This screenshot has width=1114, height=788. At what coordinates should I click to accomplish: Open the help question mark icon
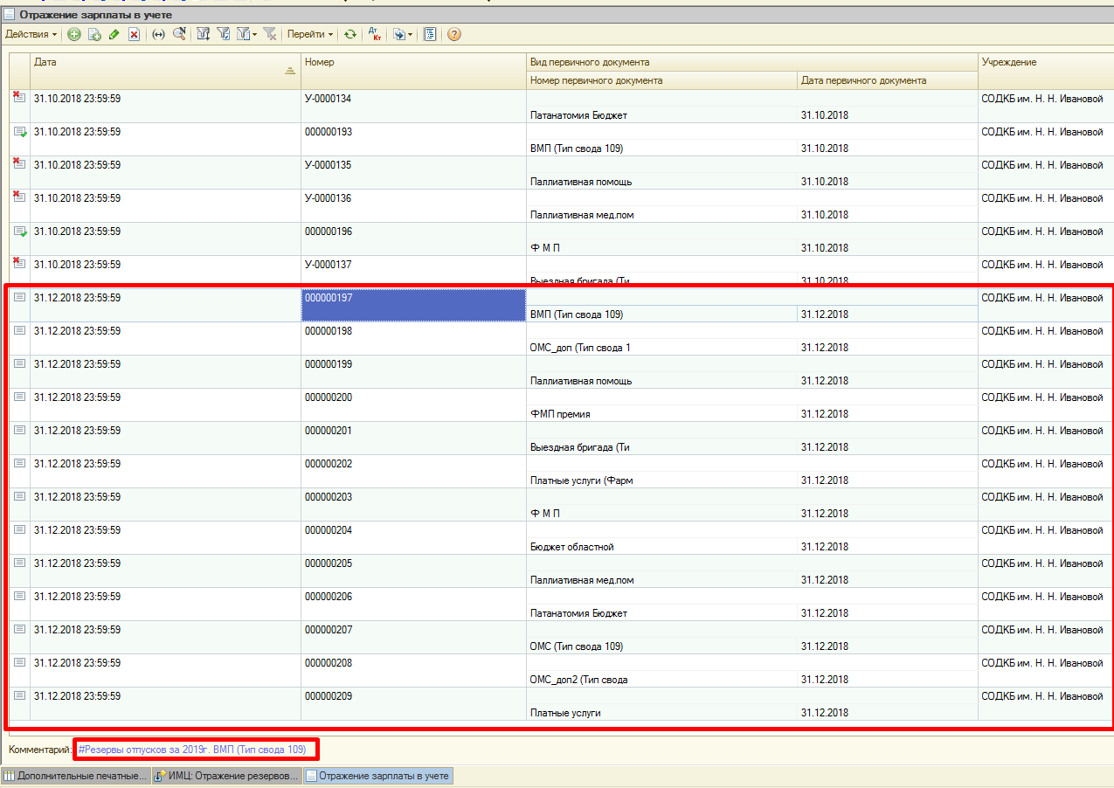click(x=454, y=34)
